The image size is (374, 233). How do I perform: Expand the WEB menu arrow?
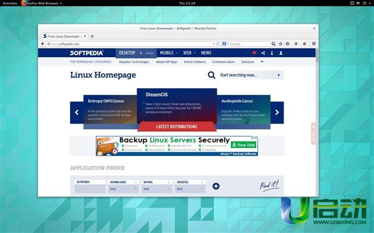(x=194, y=53)
